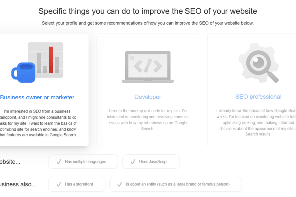This screenshot has height=197, width=296.
Task: Click the SEO professional card description text
Action: click(256, 123)
